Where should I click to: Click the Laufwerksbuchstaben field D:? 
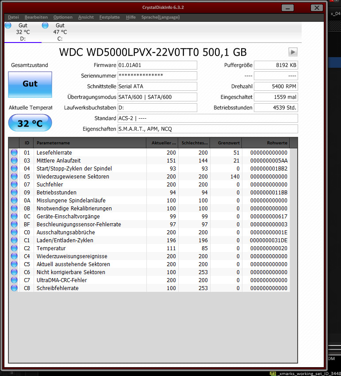tap(157, 108)
